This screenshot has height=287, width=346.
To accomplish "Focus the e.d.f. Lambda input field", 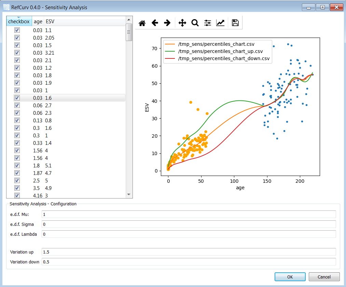I will 189,234.
